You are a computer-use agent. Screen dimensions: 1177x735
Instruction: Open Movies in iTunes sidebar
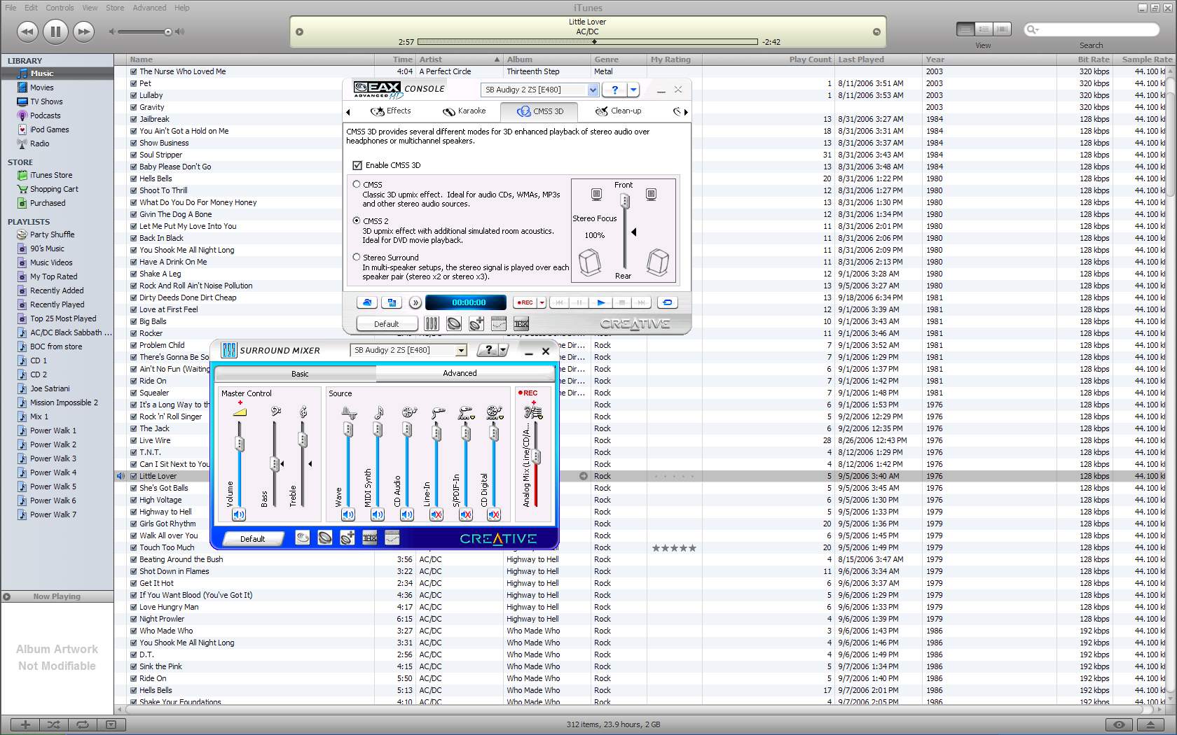[x=42, y=87]
